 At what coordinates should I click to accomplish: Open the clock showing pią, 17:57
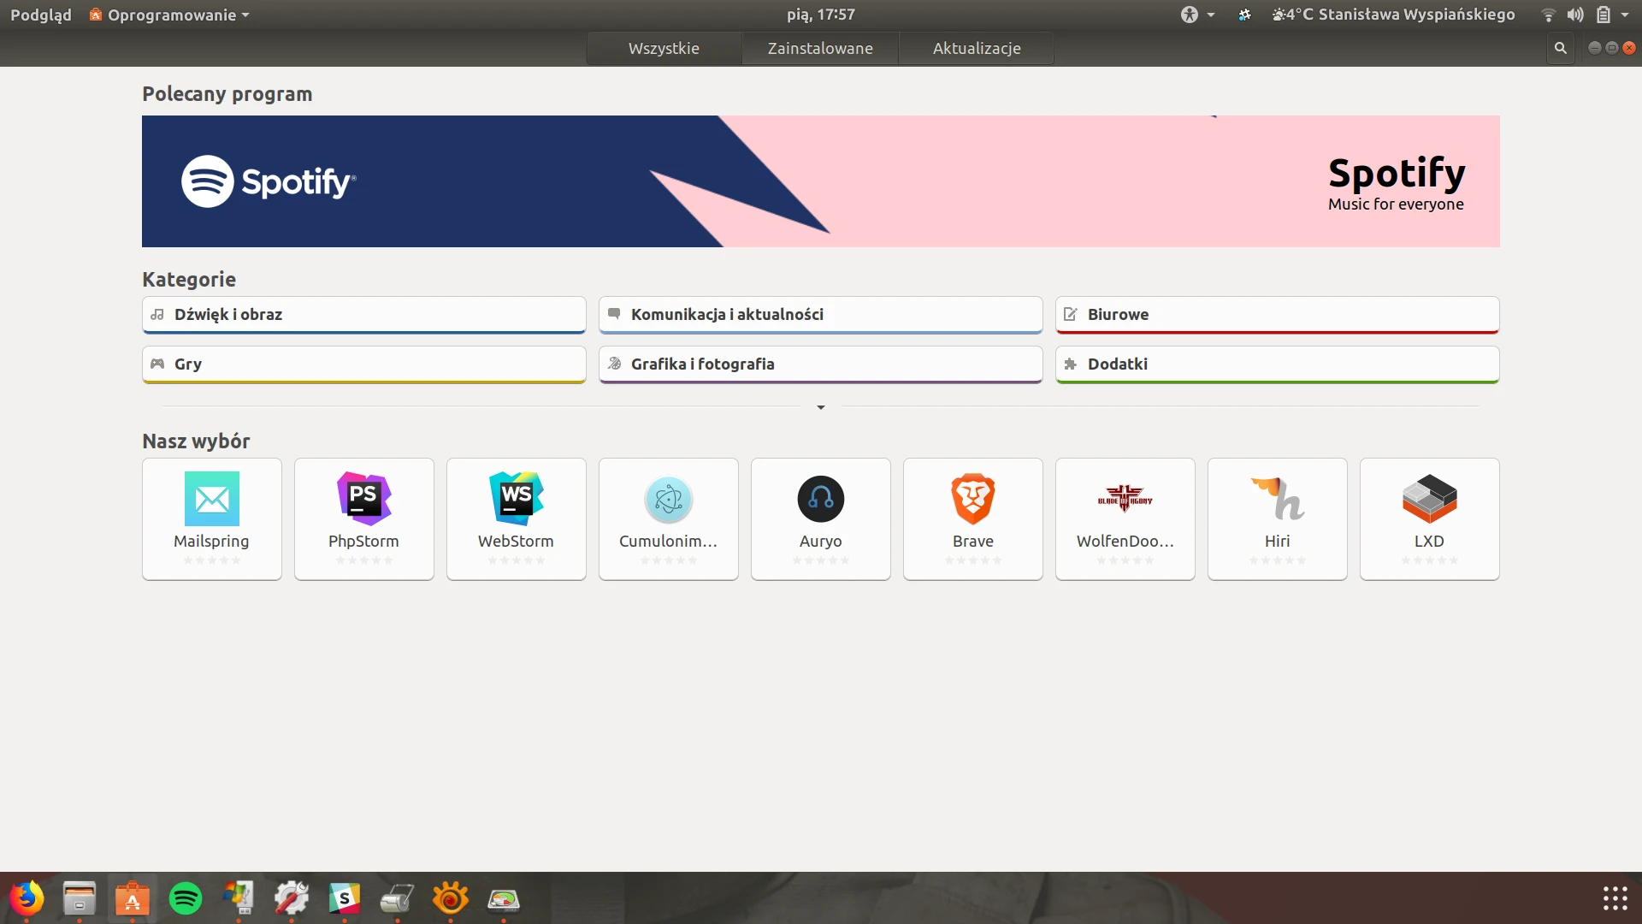pos(821,15)
